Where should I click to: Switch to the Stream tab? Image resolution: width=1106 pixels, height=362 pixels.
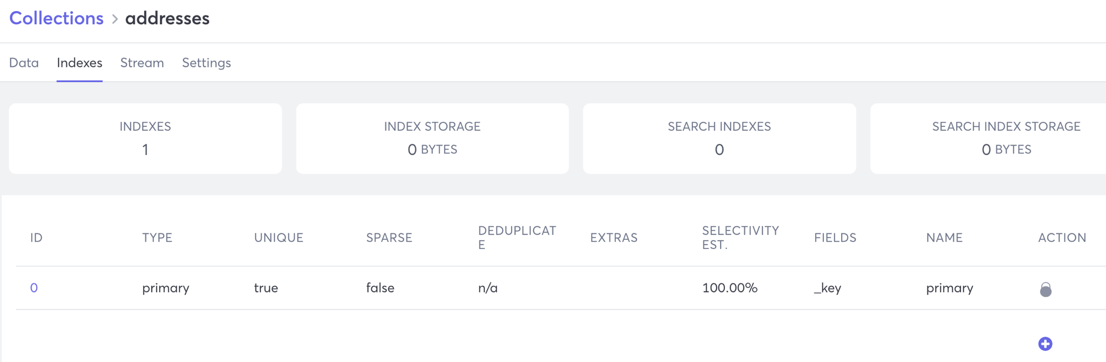[142, 63]
